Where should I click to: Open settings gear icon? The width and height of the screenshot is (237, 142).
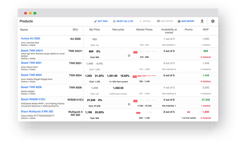[213, 21]
